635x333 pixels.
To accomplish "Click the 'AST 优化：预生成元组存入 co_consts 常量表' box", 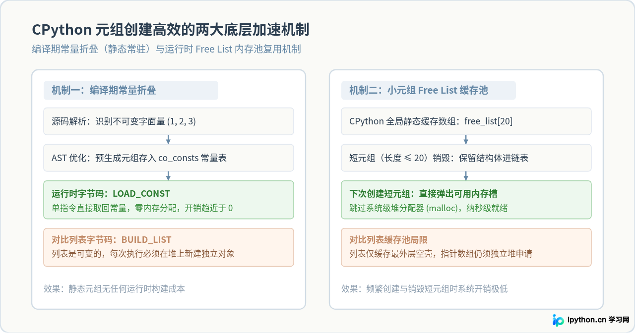I will point(169,158).
